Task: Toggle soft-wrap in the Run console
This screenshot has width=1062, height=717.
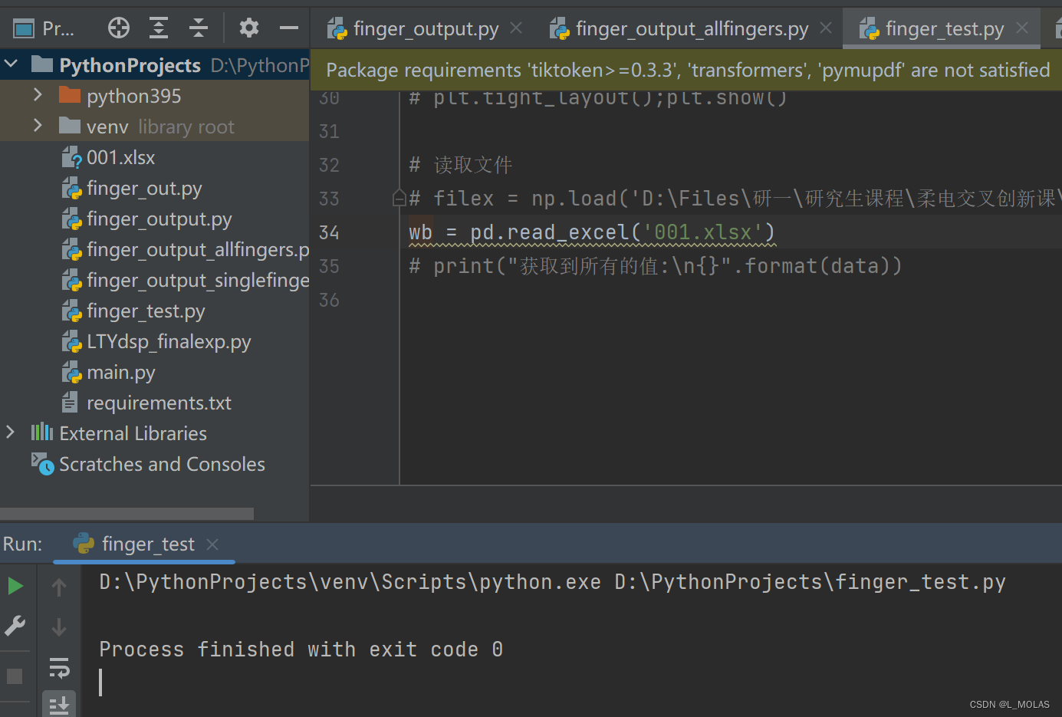Action: click(x=59, y=668)
